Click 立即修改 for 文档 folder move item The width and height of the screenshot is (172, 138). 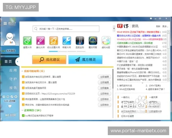(x=104, y=105)
